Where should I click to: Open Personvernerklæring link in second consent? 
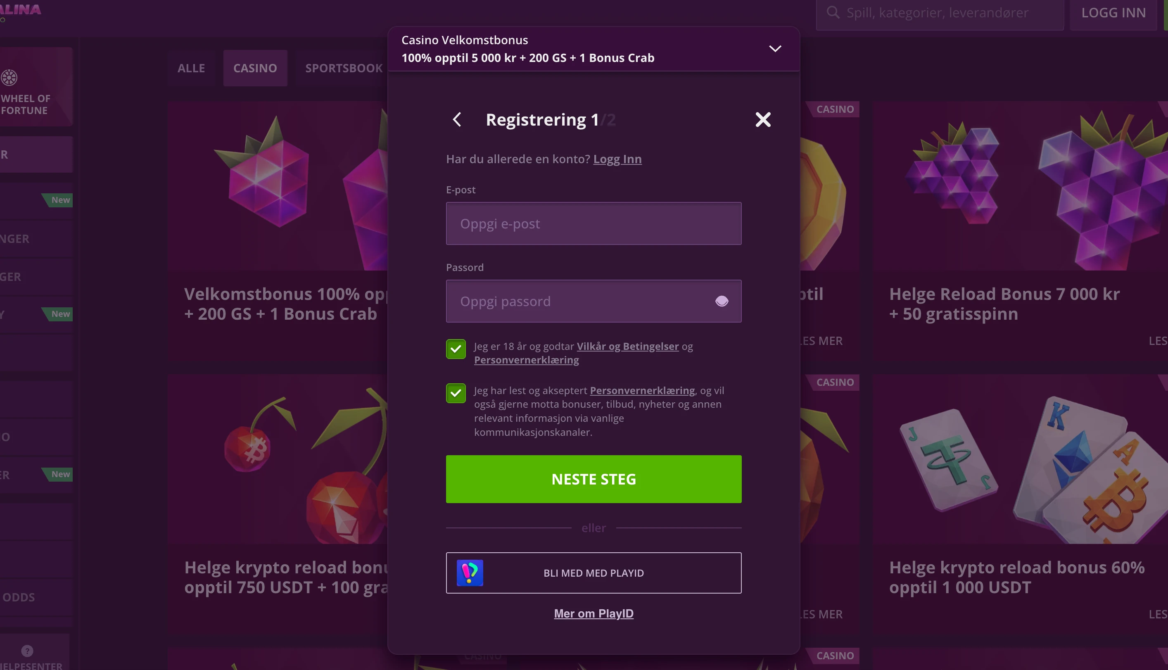pyautogui.click(x=642, y=390)
